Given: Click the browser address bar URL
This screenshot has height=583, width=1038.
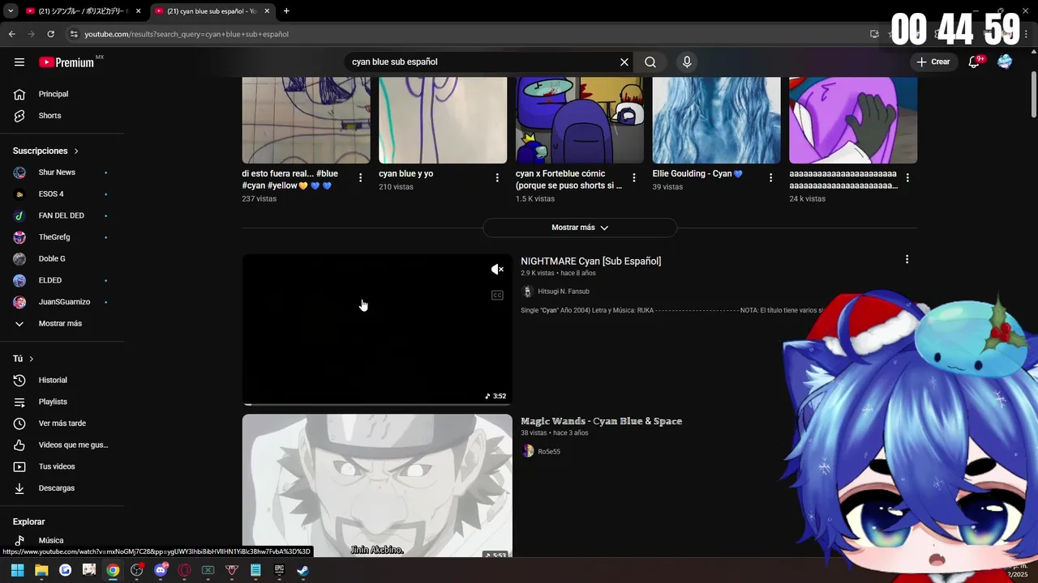Looking at the screenshot, I should 187,34.
